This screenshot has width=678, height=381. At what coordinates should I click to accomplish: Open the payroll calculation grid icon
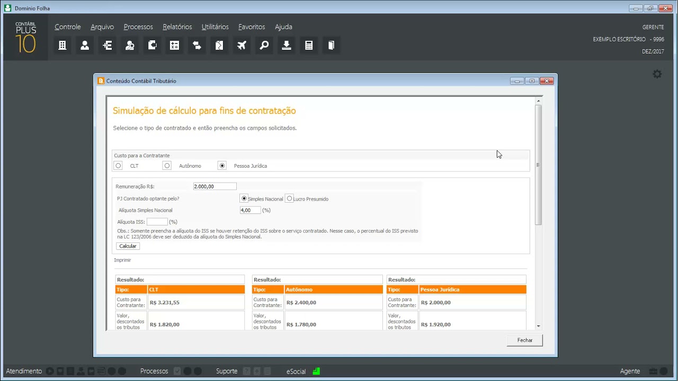[x=175, y=46]
